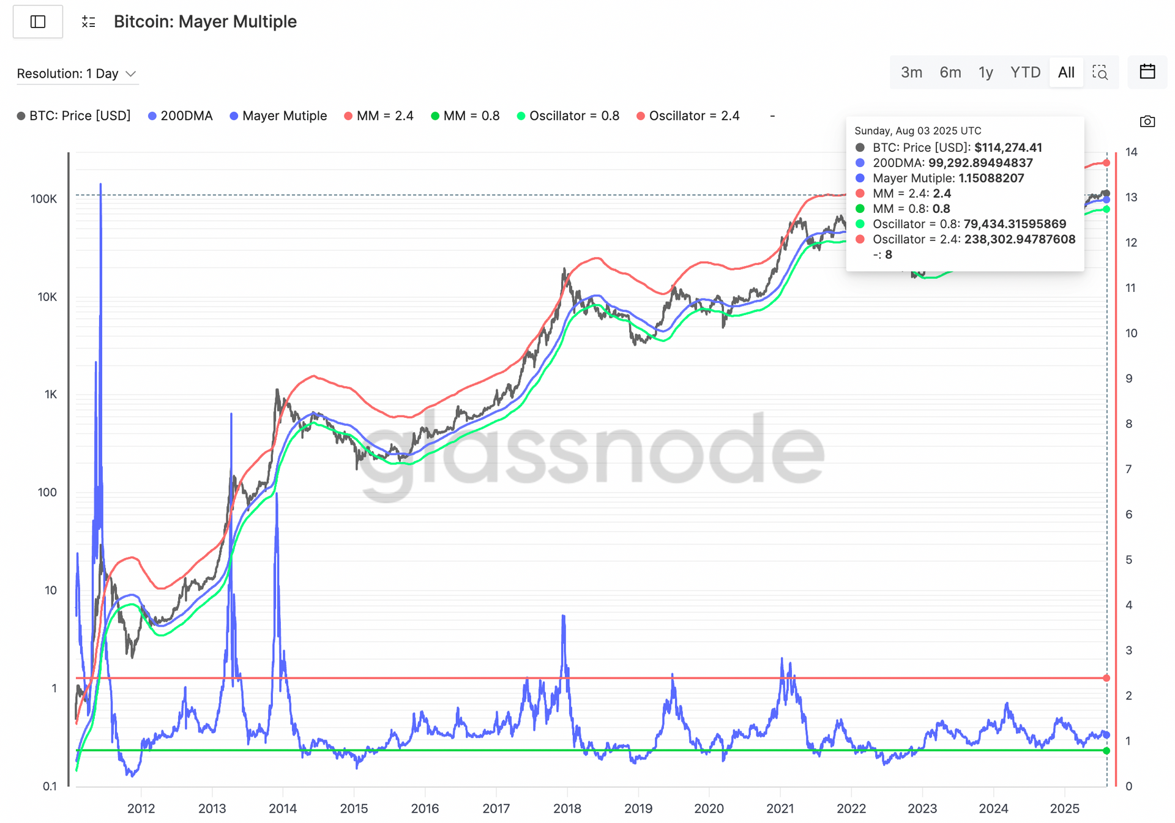
Task: Select the 3m time range
Action: (x=911, y=73)
